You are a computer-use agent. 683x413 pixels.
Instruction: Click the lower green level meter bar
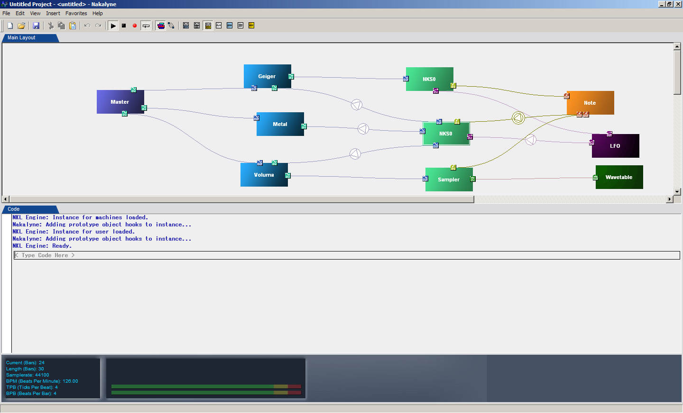206,392
